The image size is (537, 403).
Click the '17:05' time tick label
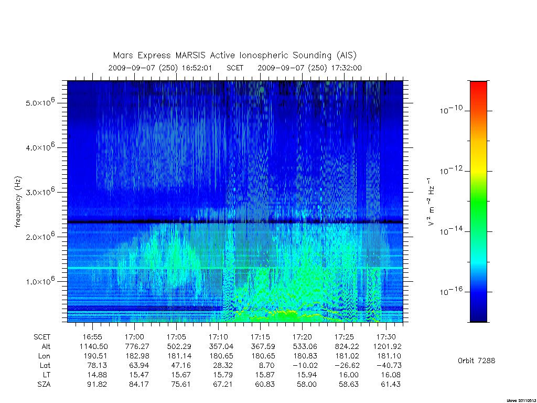(176, 337)
